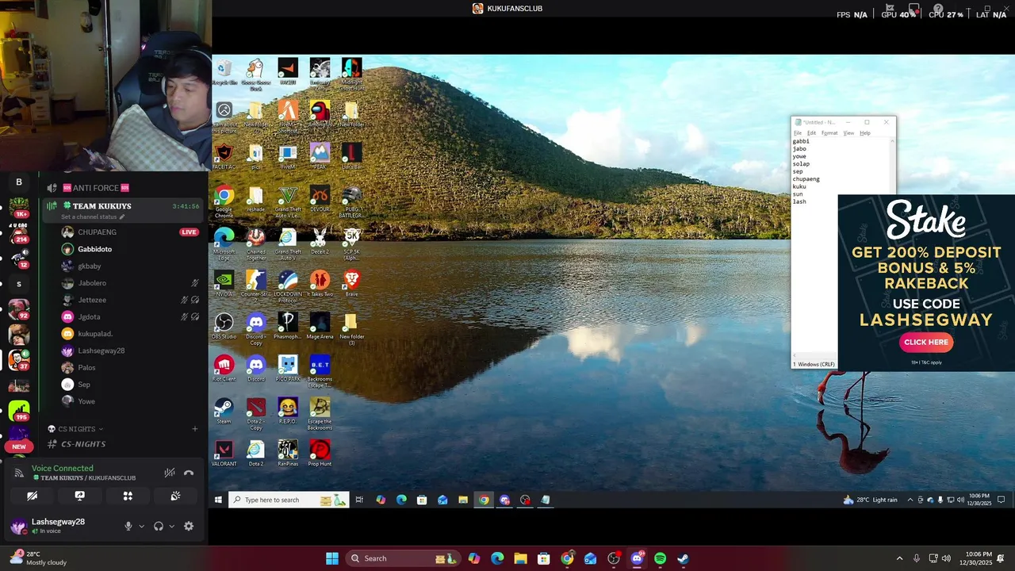Set a channel status link

pyautogui.click(x=93, y=217)
